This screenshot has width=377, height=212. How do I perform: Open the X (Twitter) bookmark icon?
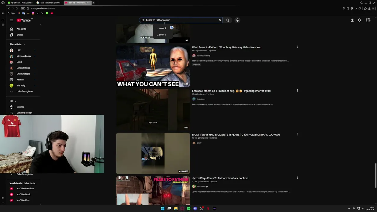(x=42, y=13)
